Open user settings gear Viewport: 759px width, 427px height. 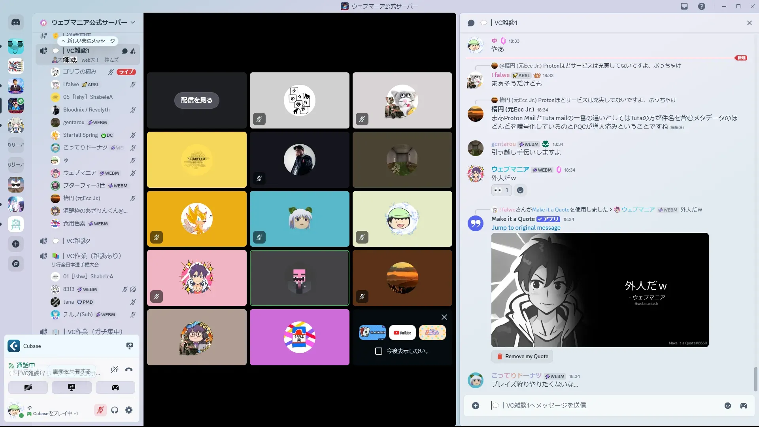coord(129,410)
